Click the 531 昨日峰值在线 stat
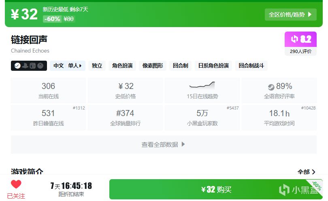328x201 pixels. 48,118
